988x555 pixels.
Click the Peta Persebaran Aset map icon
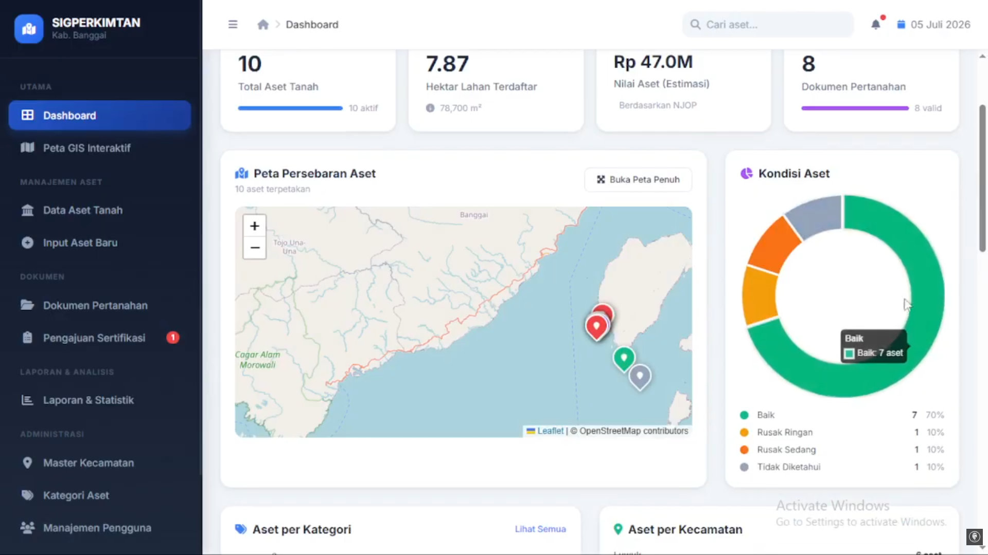pos(241,174)
